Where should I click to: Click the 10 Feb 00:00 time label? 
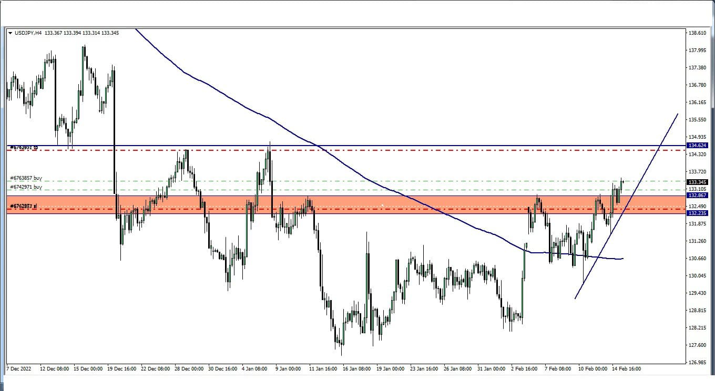(x=592, y=368)
